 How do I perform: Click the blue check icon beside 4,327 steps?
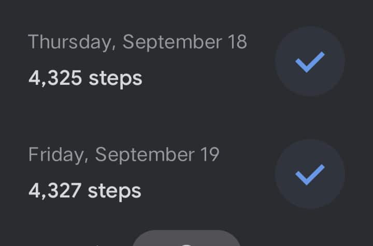(x=310, y=174)
